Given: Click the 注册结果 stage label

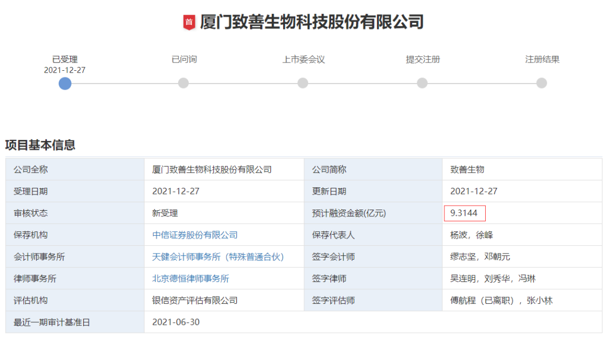Looking at the screenshot, I should tap(542, 60).
